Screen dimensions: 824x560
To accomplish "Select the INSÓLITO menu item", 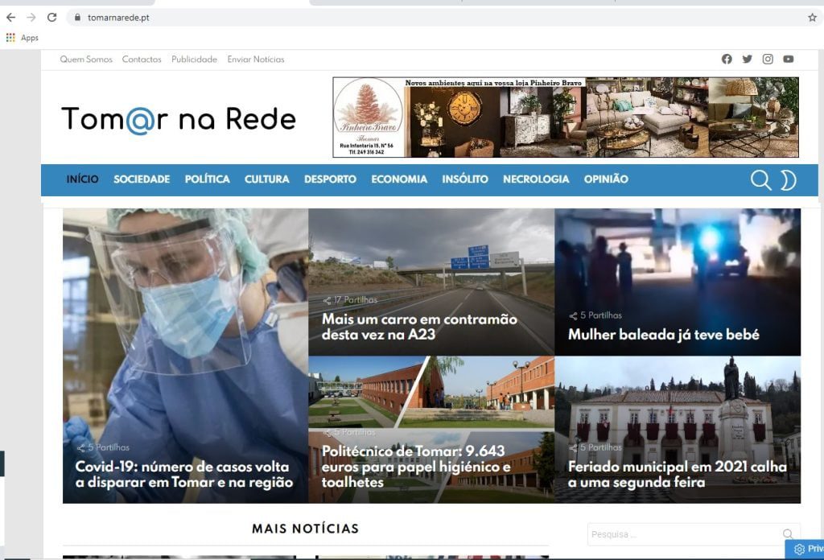I will click(465, 179).
